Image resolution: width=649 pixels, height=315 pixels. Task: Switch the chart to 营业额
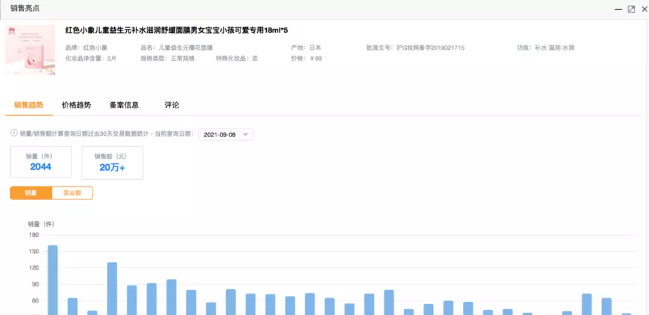(72, 193)
